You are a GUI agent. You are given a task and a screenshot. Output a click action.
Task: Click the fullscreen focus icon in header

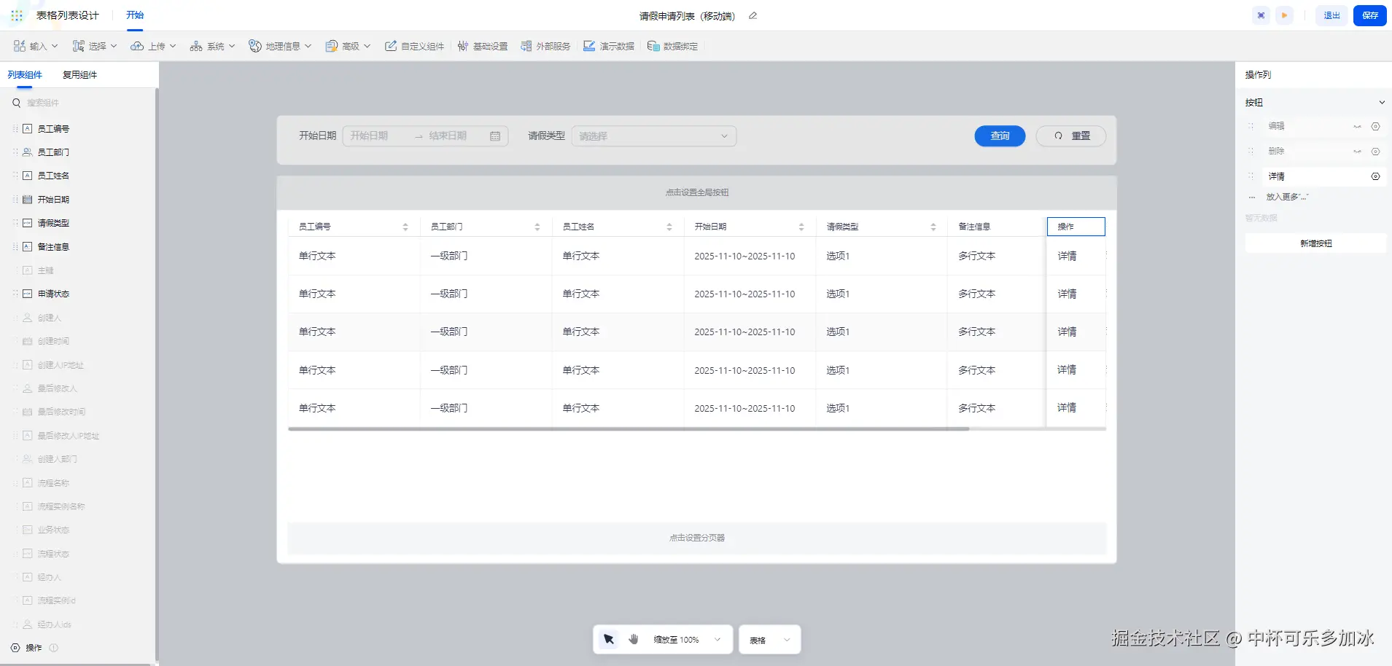point(1261,15)
